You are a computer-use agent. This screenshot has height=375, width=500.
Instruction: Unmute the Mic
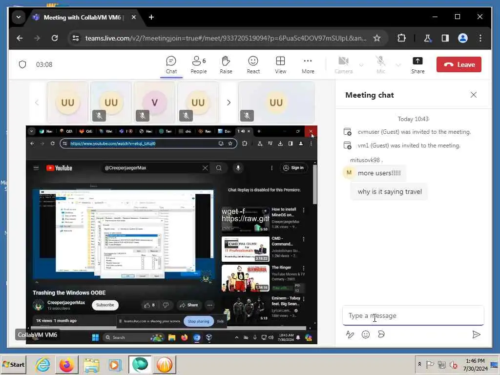380,65
